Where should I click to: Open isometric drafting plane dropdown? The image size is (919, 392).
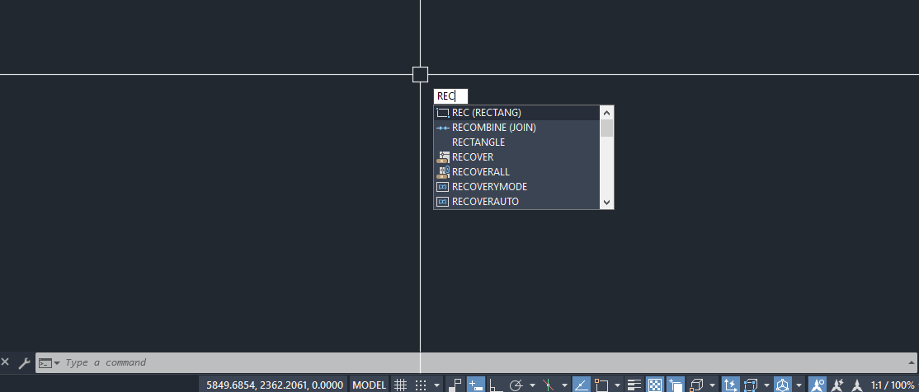[x=564, y=385]
